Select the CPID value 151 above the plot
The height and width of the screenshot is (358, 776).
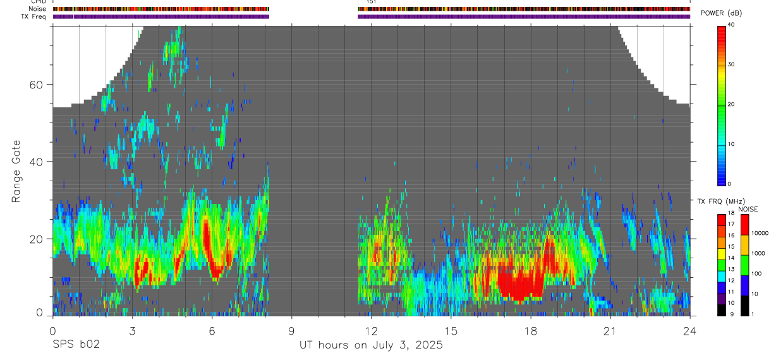pos(372,2)
